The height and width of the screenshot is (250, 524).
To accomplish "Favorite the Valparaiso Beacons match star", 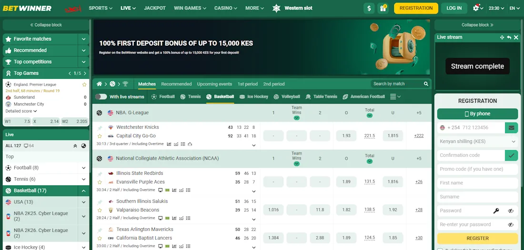I will click(100, 210).
